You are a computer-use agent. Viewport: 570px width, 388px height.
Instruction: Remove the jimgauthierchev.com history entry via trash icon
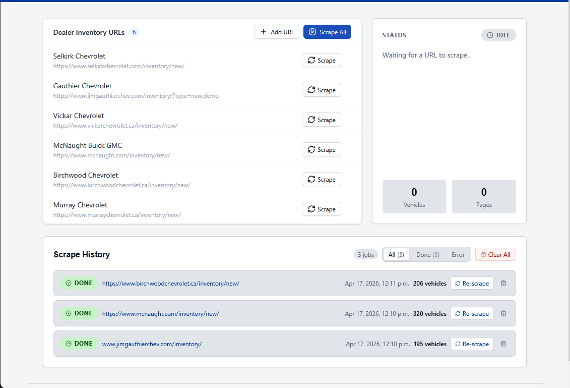(x=503, y=344)
